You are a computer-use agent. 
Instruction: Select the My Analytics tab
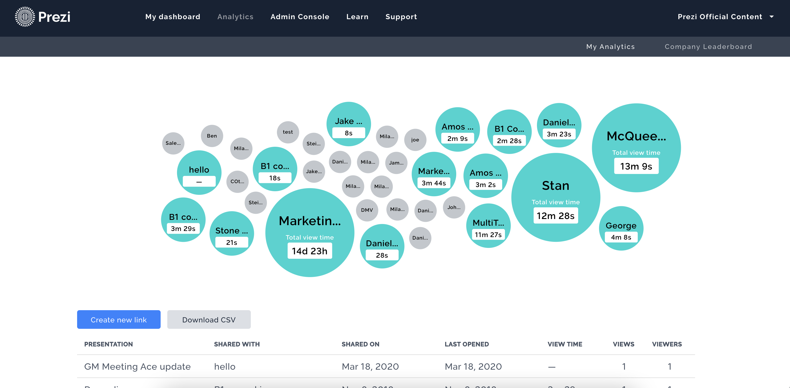pos(610,46)
